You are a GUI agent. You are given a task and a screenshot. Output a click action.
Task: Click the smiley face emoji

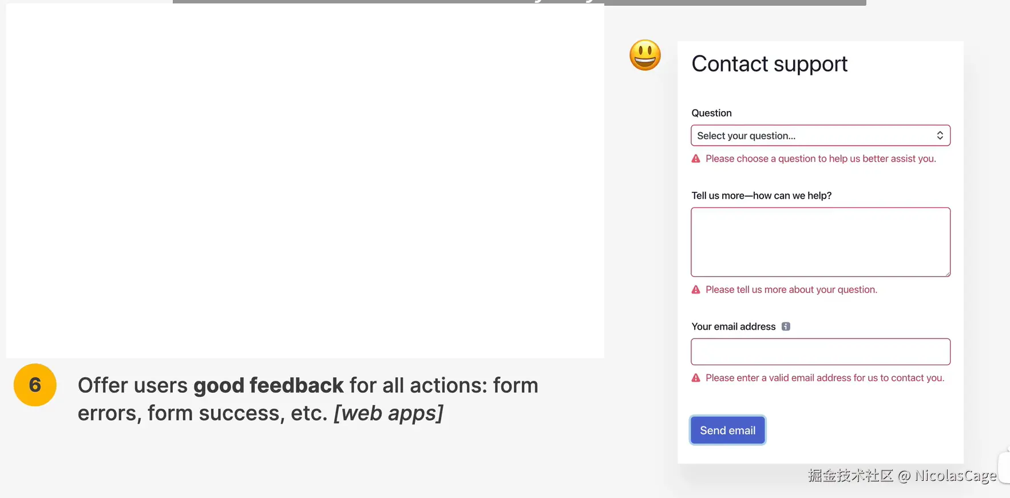click(x=645, y=56)
